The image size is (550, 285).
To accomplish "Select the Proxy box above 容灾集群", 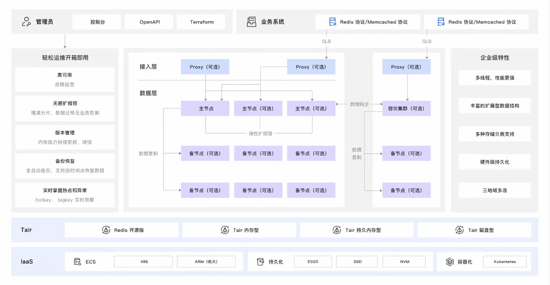I will click(407, 67).
